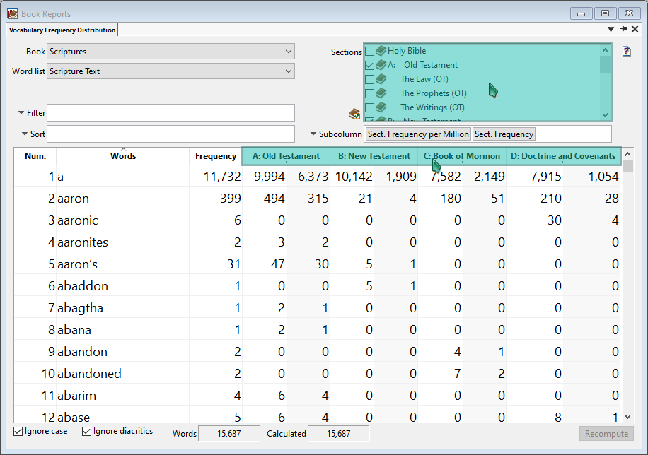Toggle the Ignore case checkbox
This screenshot has height=455, width=648.
18,432
